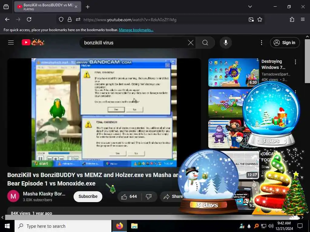Viewport: 310px width, 232px height.
Task: Show site security padlock info
Action: point(69,19)
